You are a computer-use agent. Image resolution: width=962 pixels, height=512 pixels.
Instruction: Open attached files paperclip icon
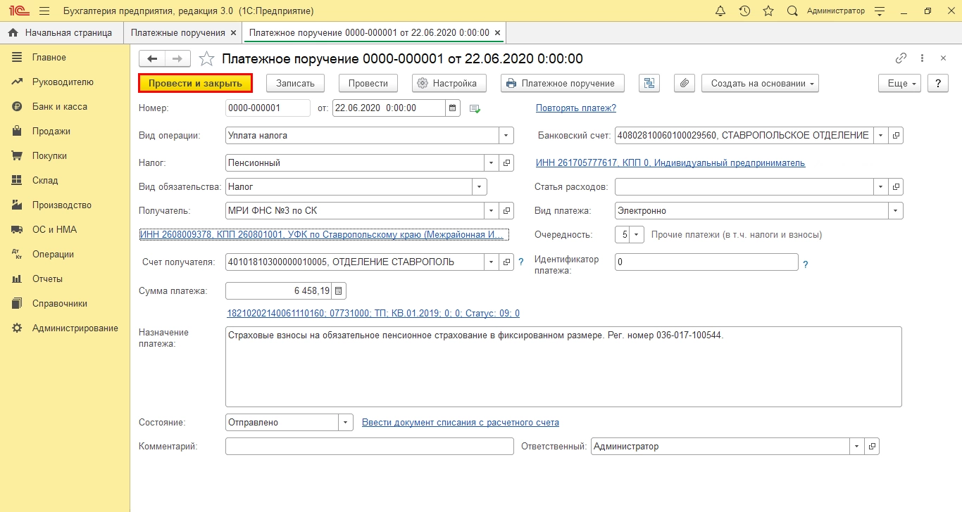click(x=684, y=83)
